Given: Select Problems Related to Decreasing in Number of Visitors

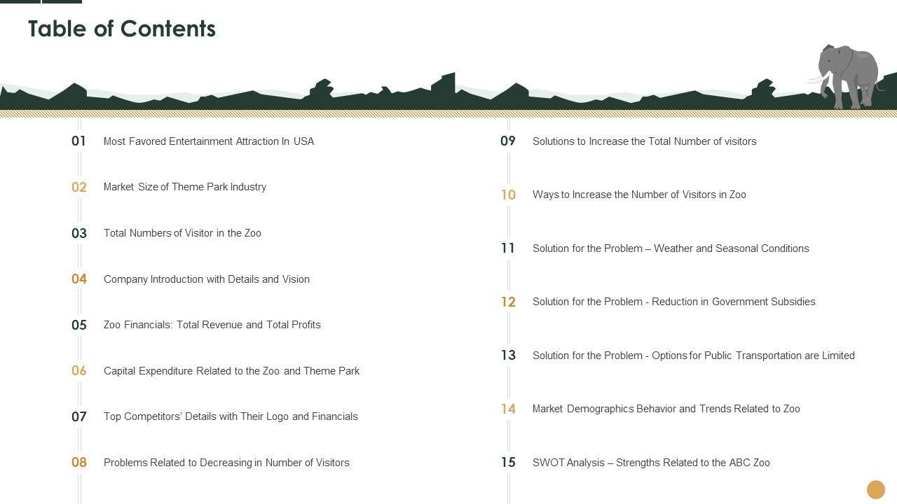Looking at the screenshot, I should coord(226,463).
